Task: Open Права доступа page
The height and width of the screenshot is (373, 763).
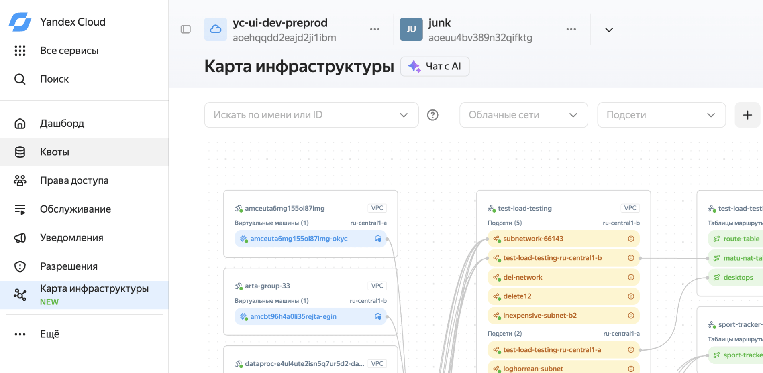Action: click(x=84, y=180)
